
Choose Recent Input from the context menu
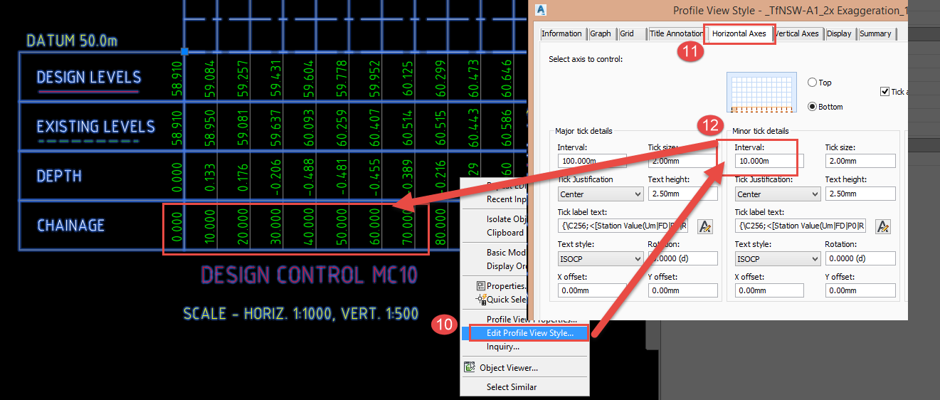(x=507, y=199)
